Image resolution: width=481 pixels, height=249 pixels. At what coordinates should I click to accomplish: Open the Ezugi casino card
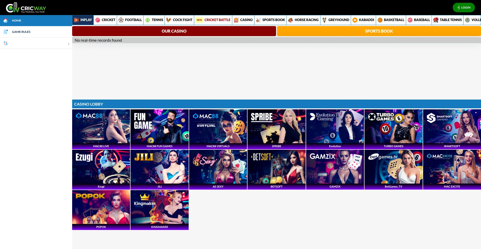101,170
